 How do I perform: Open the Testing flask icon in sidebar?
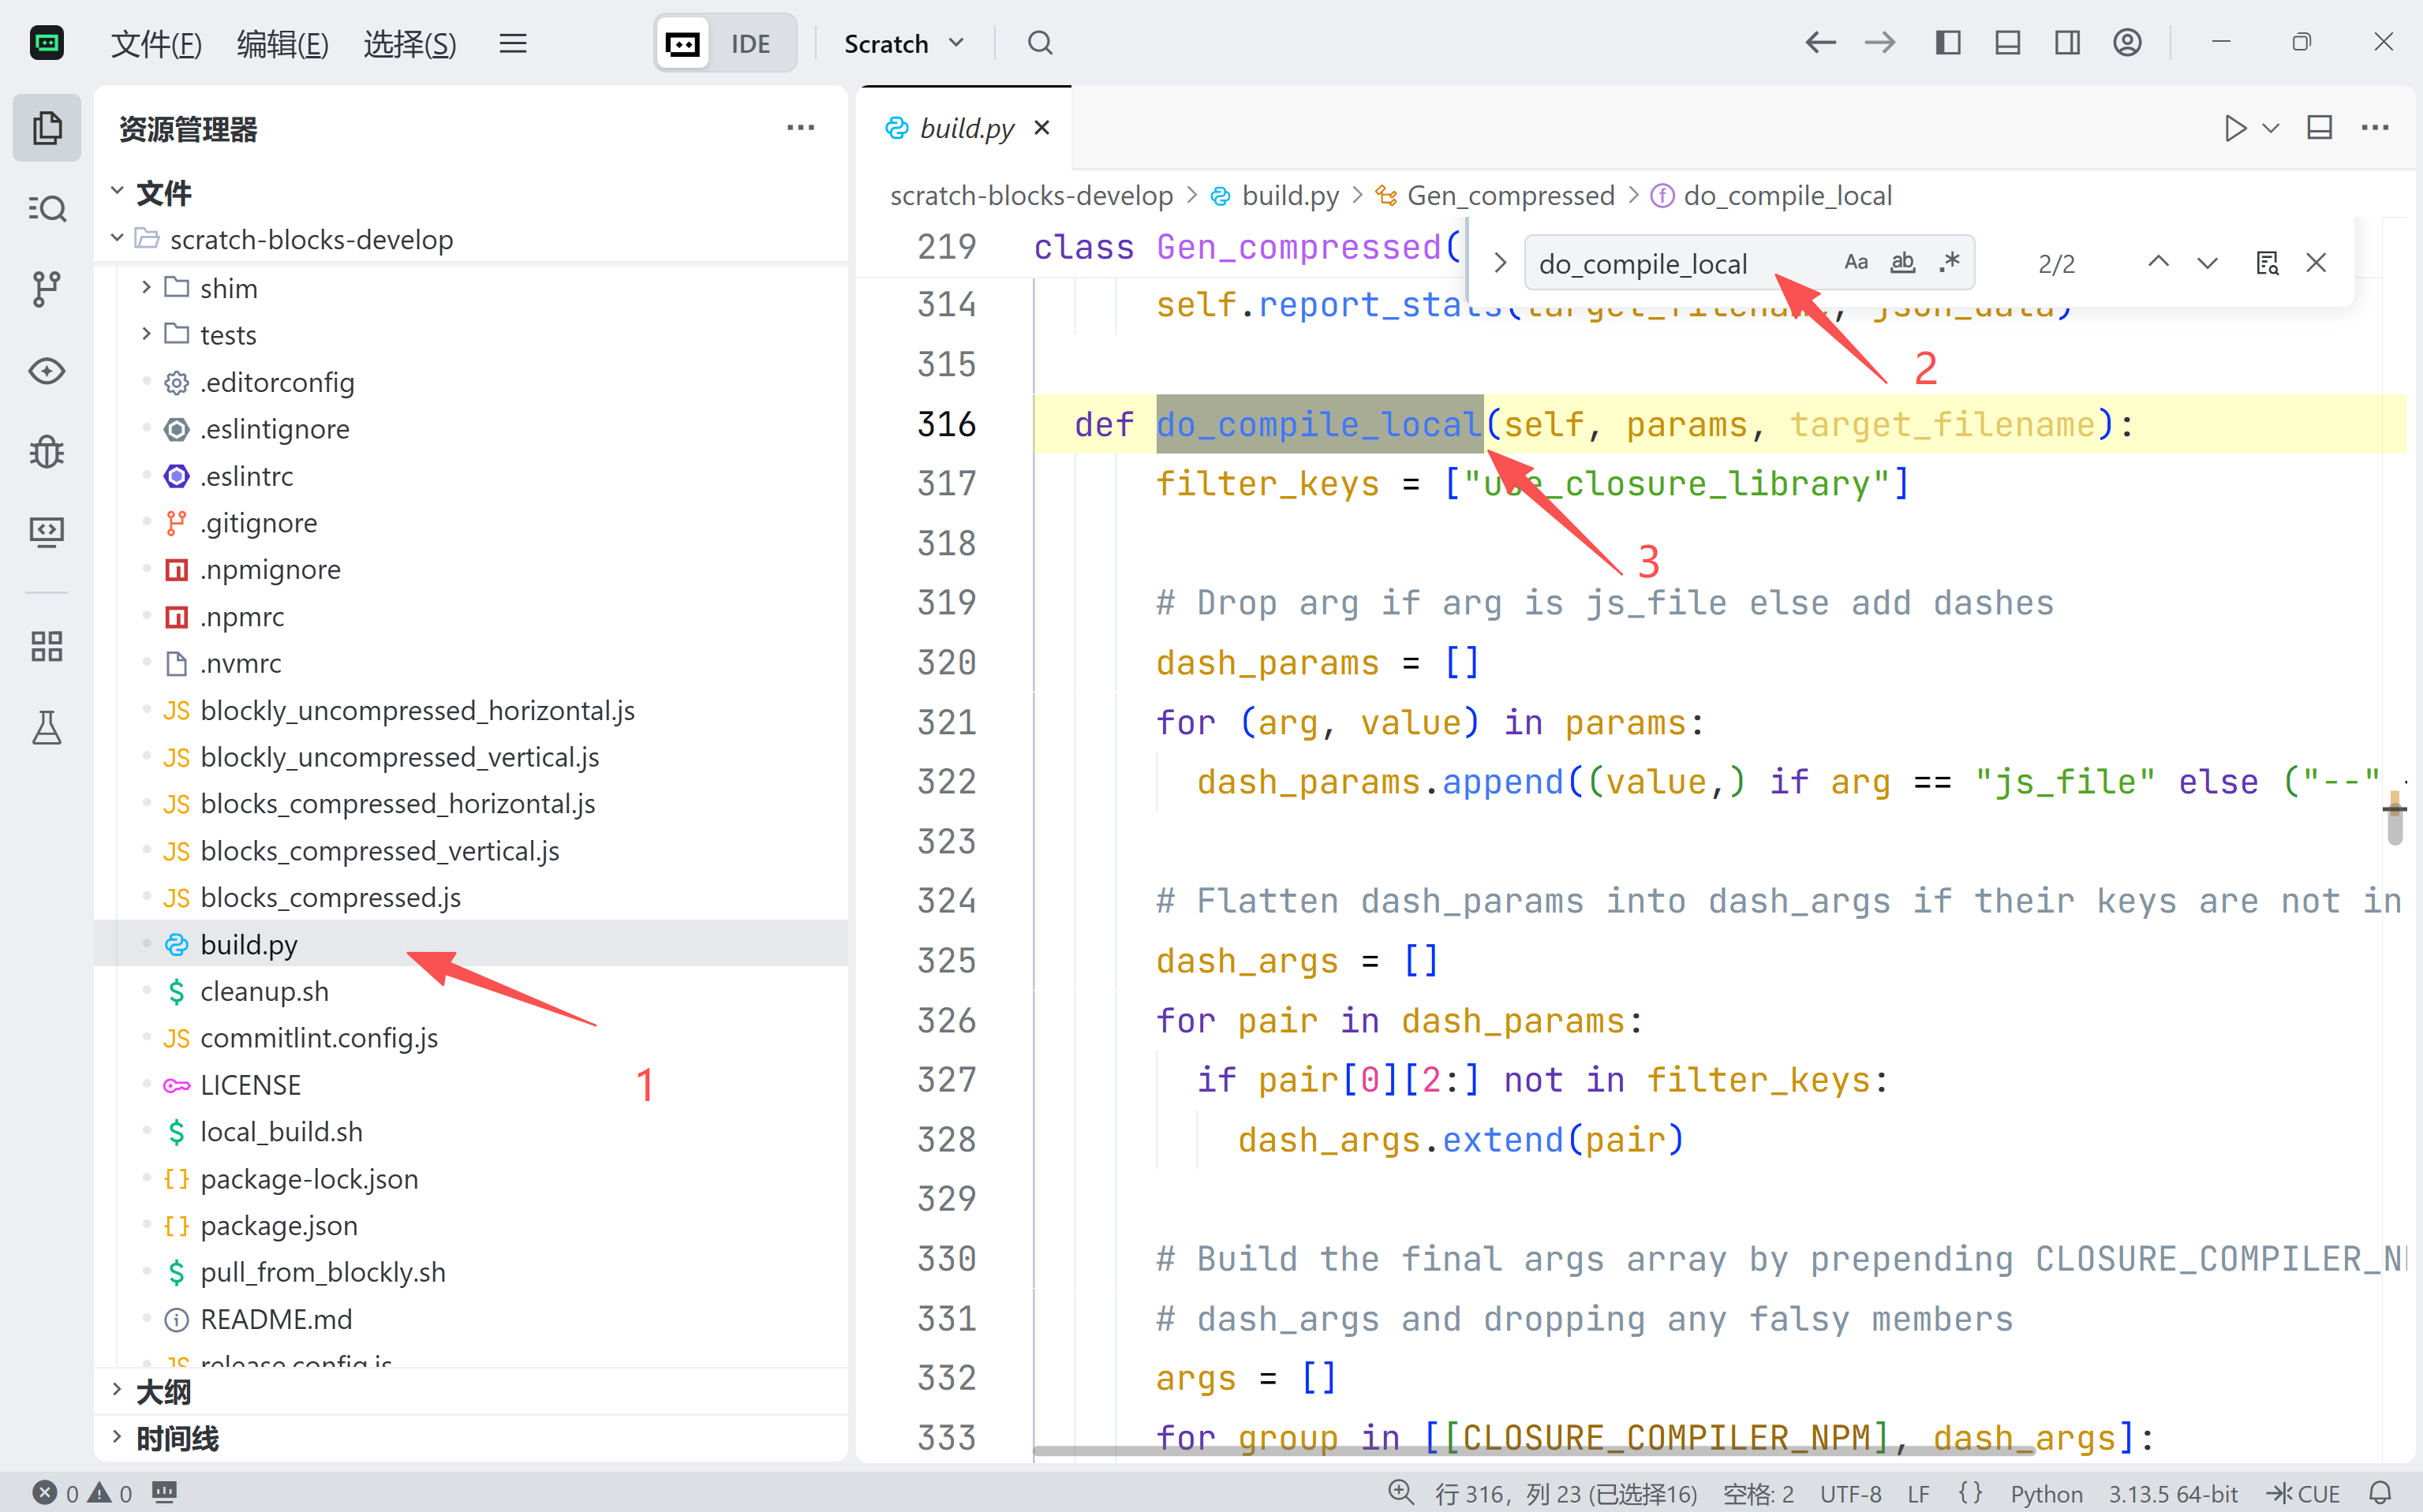46,728
